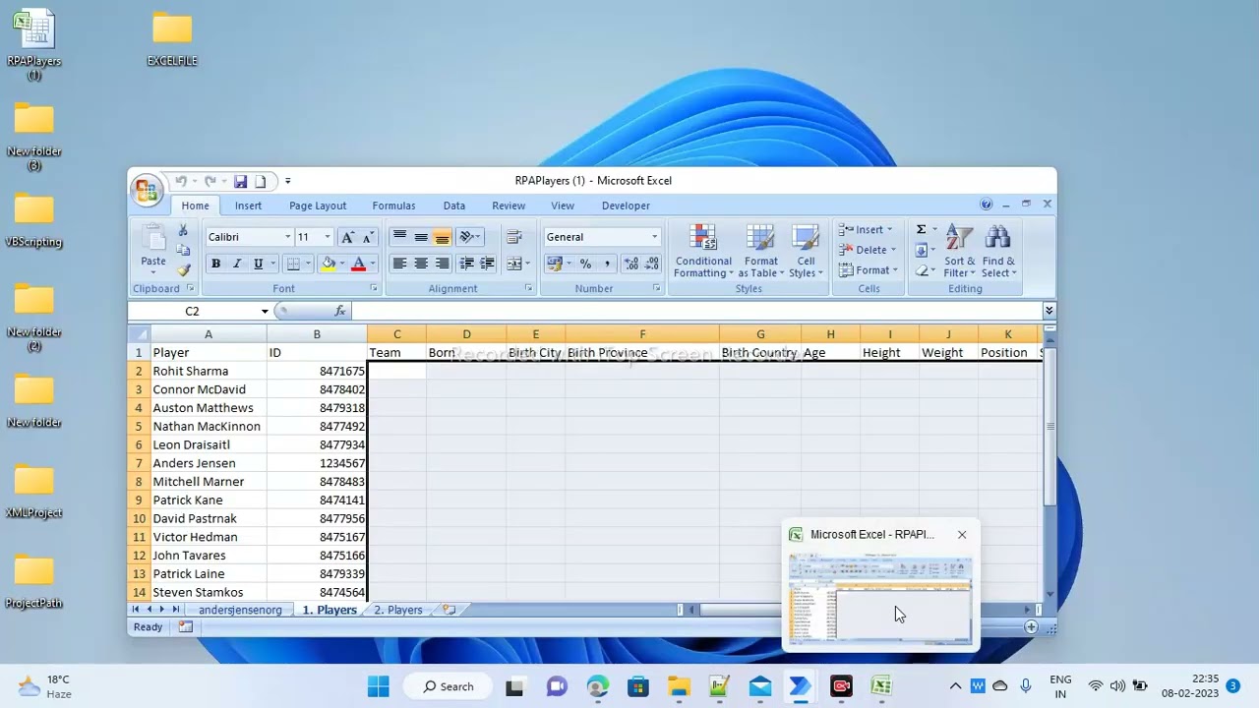Apply percent style to cell
Image resolution: width=1259 pixels, height=708 pixels.
point(586,264)
